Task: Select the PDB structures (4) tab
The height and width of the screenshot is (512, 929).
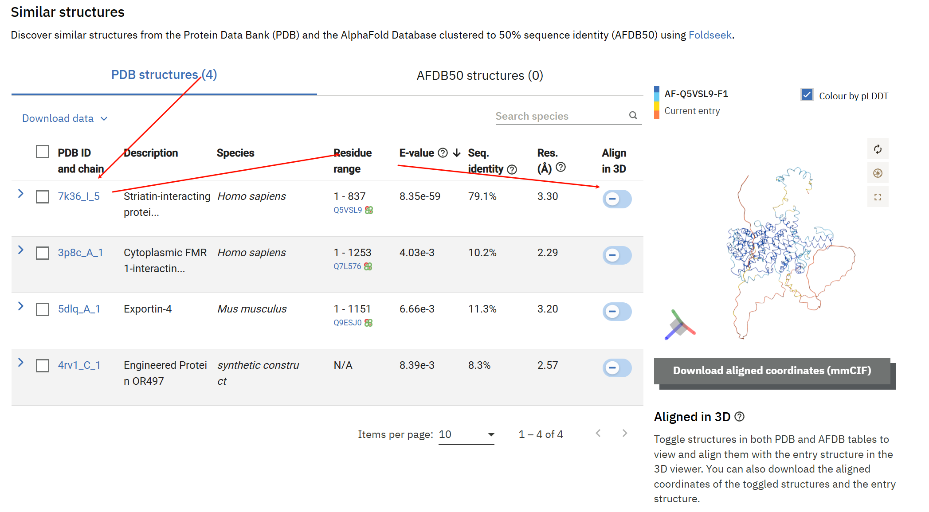Action: (164, 75)
